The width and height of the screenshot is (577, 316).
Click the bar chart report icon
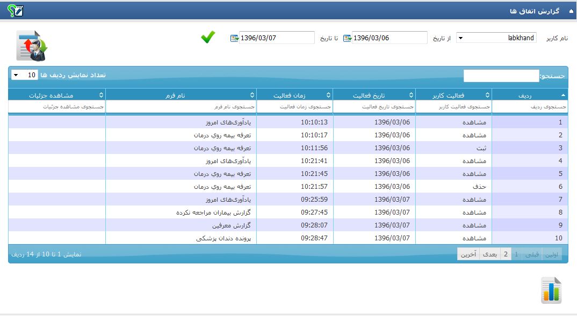[551, 290]
